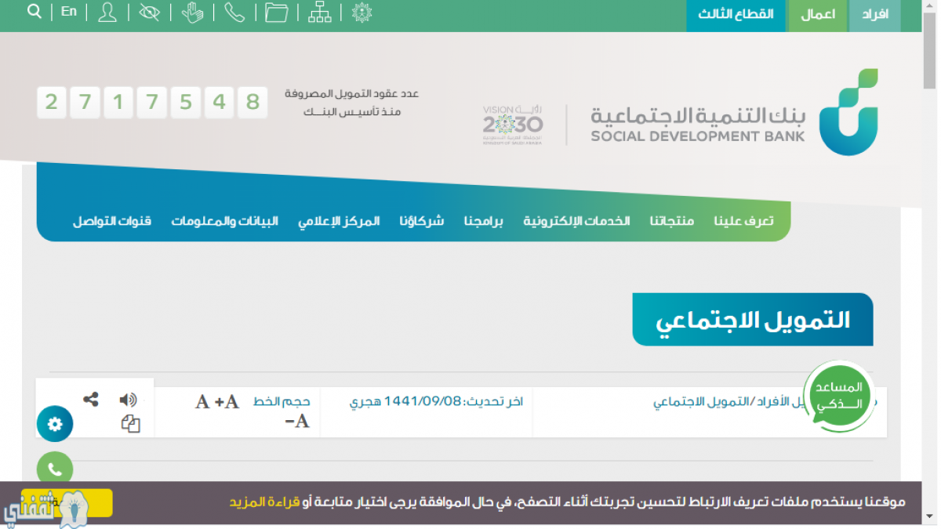Select the افراد tab
Screen dimensions: 941x529
coord(874,15)
